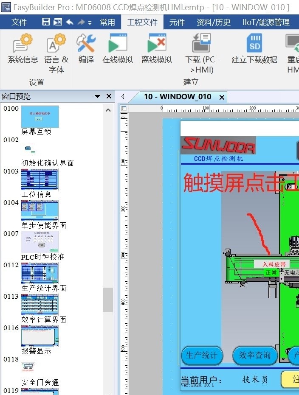Switch to the 元件 (Objects) ribbon tab
This screenshot has height=395, width=299.
[x=177, y=22]
